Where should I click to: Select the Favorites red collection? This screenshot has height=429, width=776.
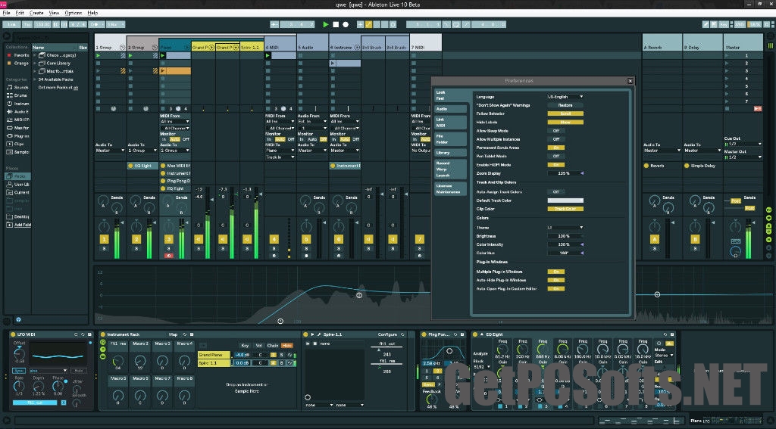coord(18,55)
